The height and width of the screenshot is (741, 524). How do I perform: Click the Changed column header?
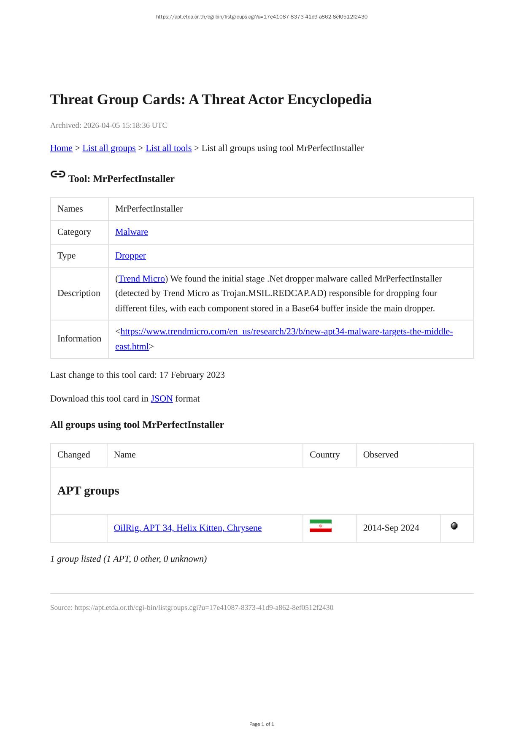[74, 454]
